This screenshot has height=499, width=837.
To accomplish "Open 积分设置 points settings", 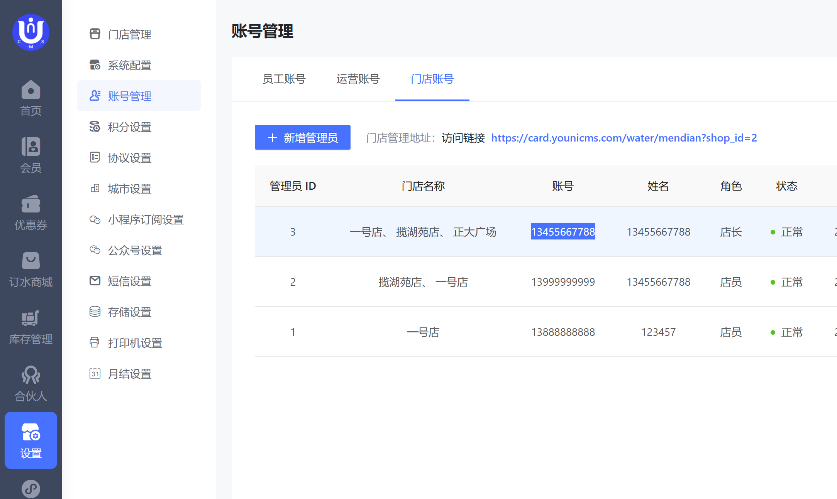I will pos(129,127).
